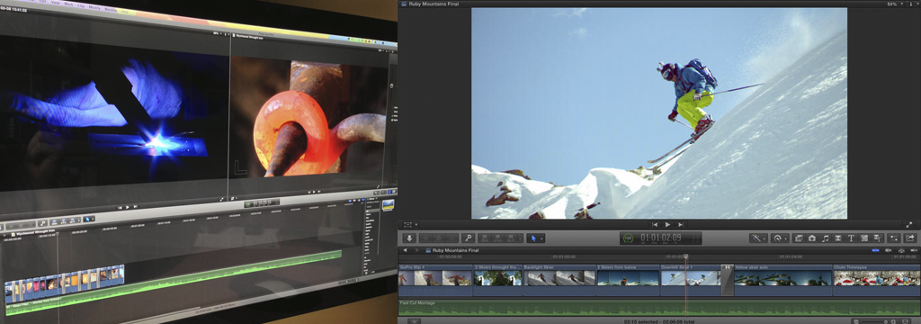This screenshot has height=324, width=921.
Task: Mark clip as Favorite with green star
Action: (425, 238)
